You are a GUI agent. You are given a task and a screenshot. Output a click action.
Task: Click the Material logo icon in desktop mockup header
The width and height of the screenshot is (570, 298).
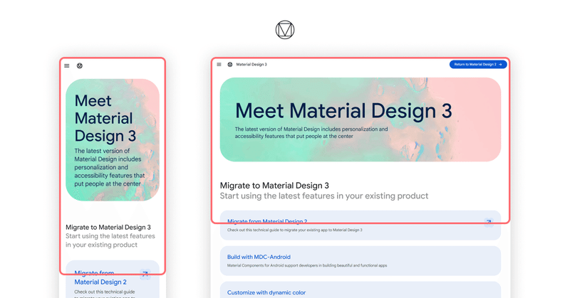229,64
